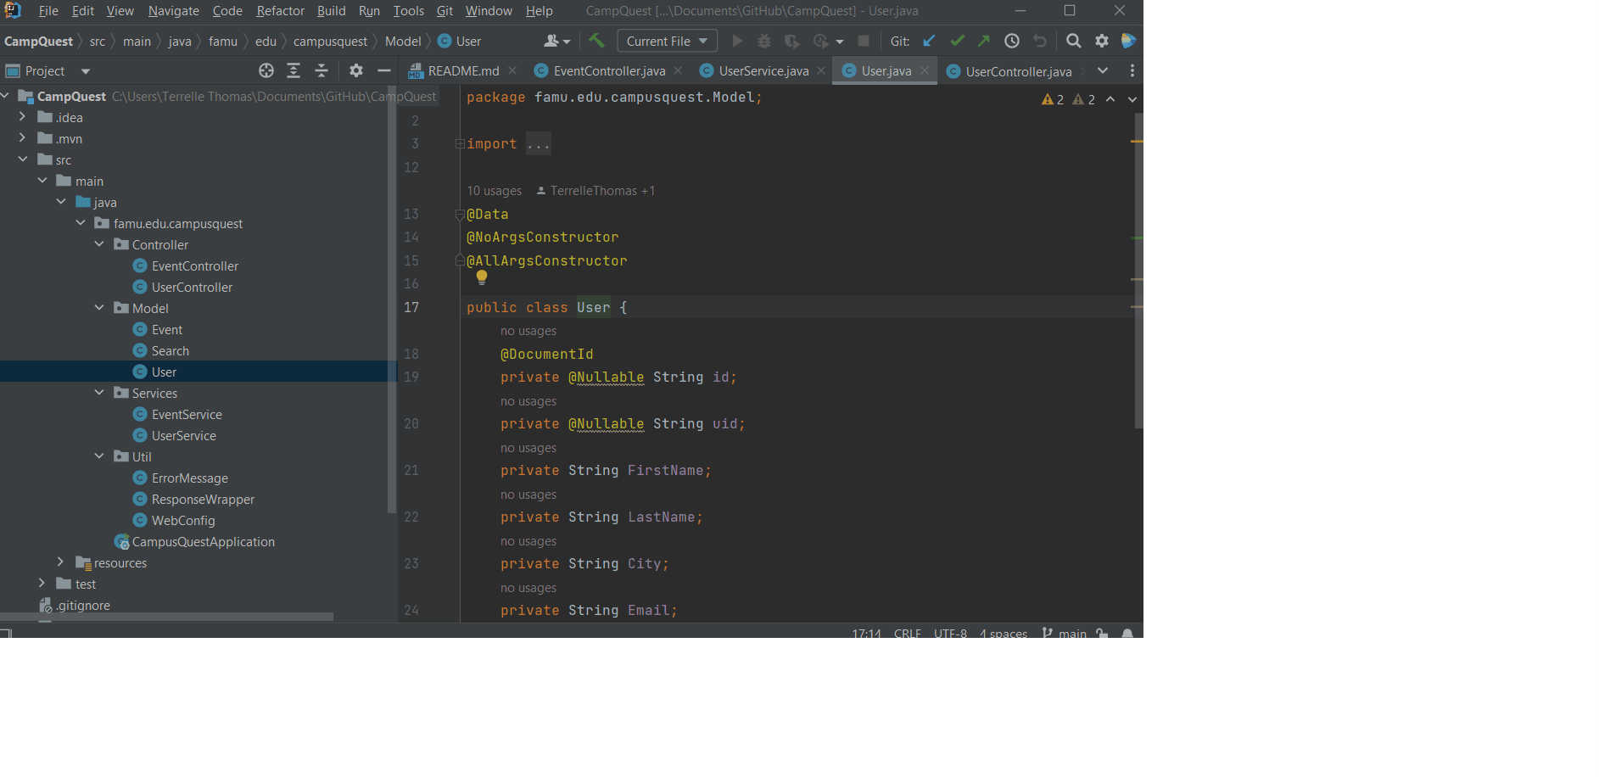Select WebConfig in the project tree
This screenshot has height=777, width=1599.
(x=183, y=520)
